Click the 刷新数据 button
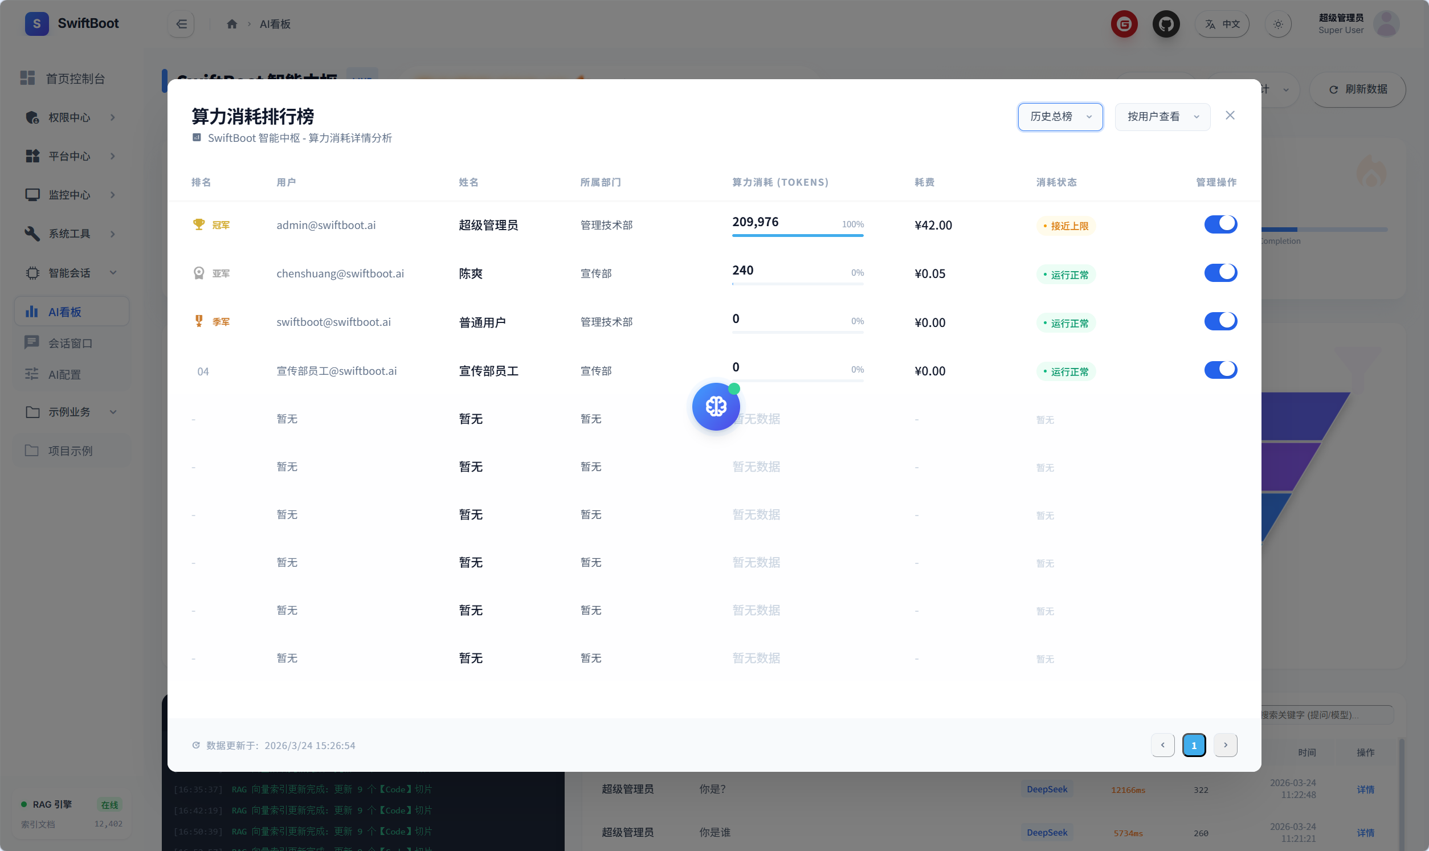This screenshot has width=1429, height=851. tap(1357, 89)
